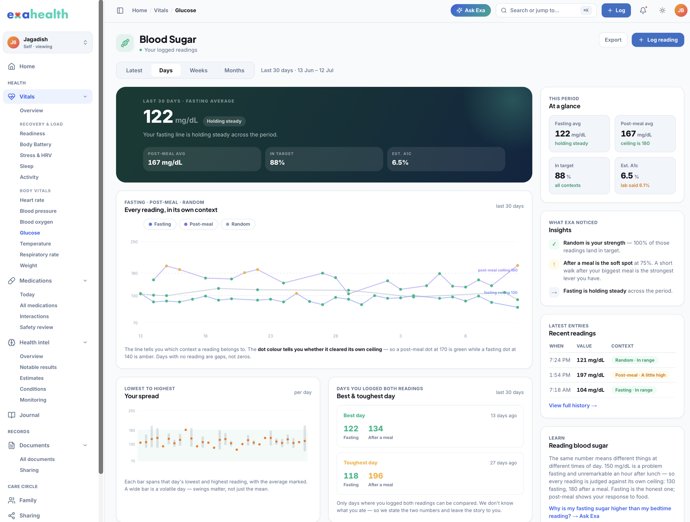Collapse the Documents section chevron
This screenshot has width=690, height=522.
[85, 445]
